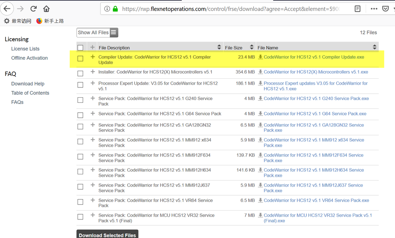Image resolution: width=395 pixels, height=238 pixels.
Task: Open the browser home page
Action: pyautogui.click(x=46, y=9)
